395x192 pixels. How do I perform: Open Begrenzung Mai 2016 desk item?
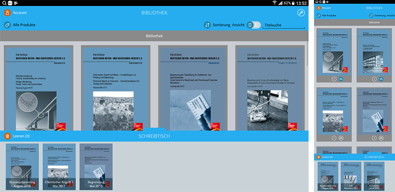click(96, 167)
